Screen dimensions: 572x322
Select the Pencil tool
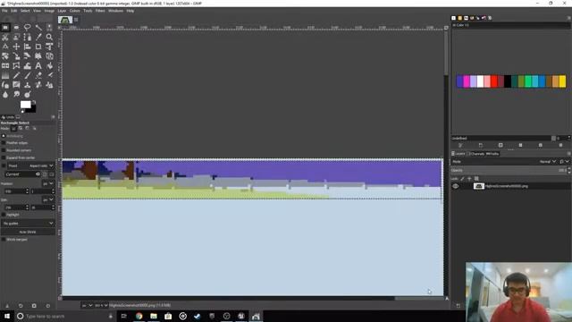pyautogui.click(x=16, y=75)
